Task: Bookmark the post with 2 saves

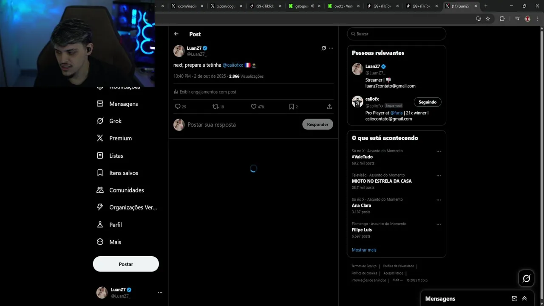Action: point(293,107)
